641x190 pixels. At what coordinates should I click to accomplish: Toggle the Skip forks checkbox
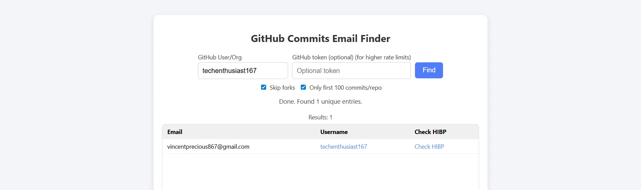263,87
